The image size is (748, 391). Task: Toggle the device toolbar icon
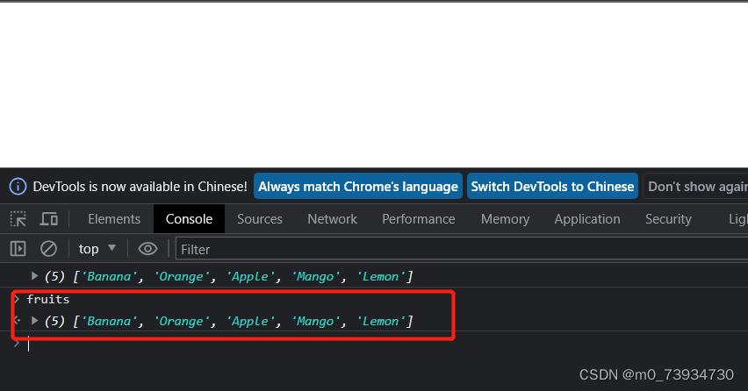click(x=48, y=219)
